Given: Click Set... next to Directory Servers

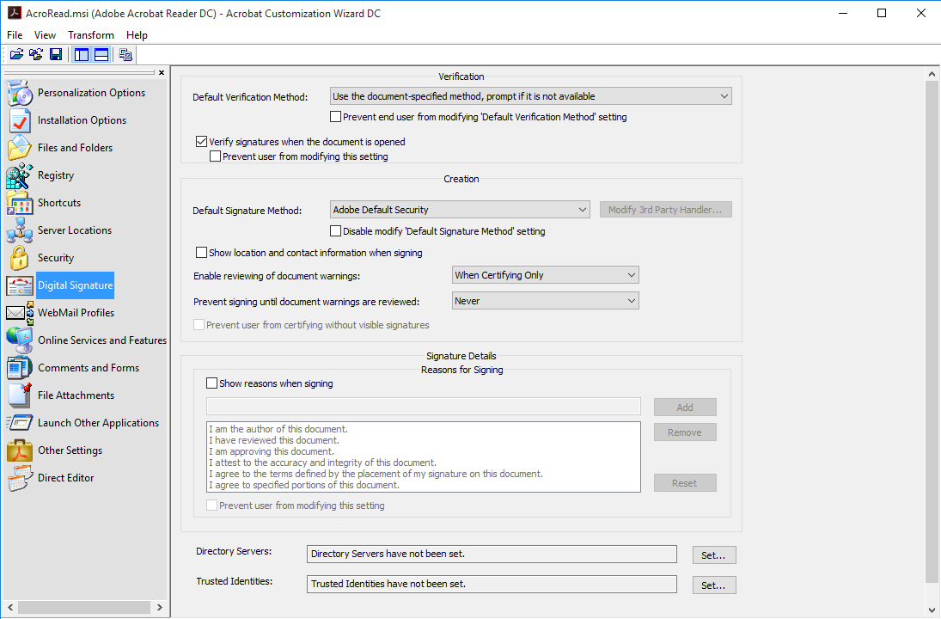Looking at the screenshot, I should [x=714, y=555].
